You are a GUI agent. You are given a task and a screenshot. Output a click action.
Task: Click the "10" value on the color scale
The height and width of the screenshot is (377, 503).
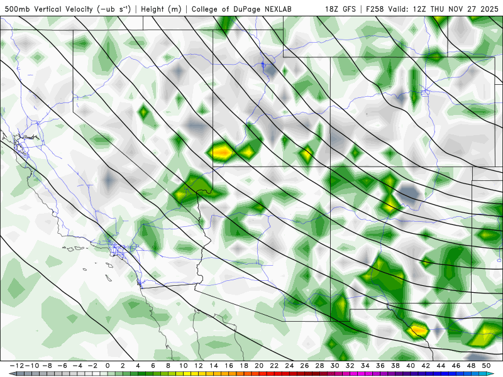[x=184, y=366]
